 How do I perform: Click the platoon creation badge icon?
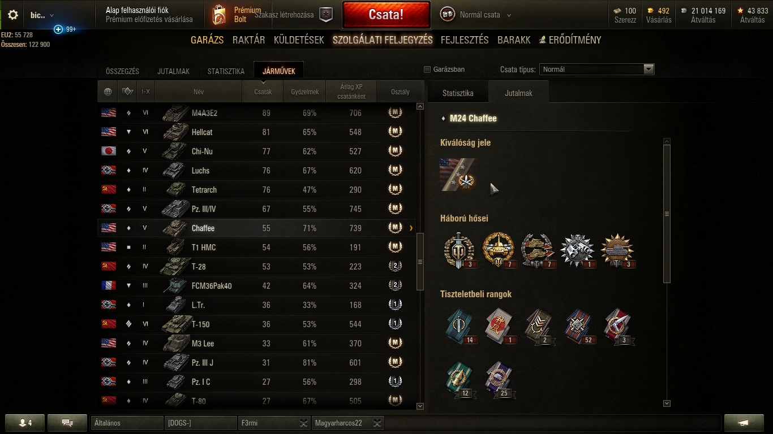[326, 15]
